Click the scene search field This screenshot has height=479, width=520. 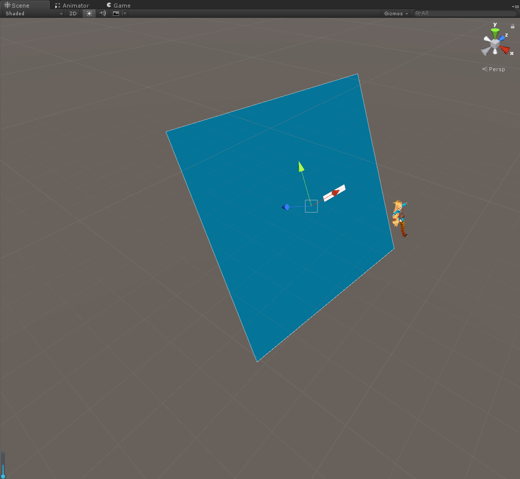tap(466, 13)
